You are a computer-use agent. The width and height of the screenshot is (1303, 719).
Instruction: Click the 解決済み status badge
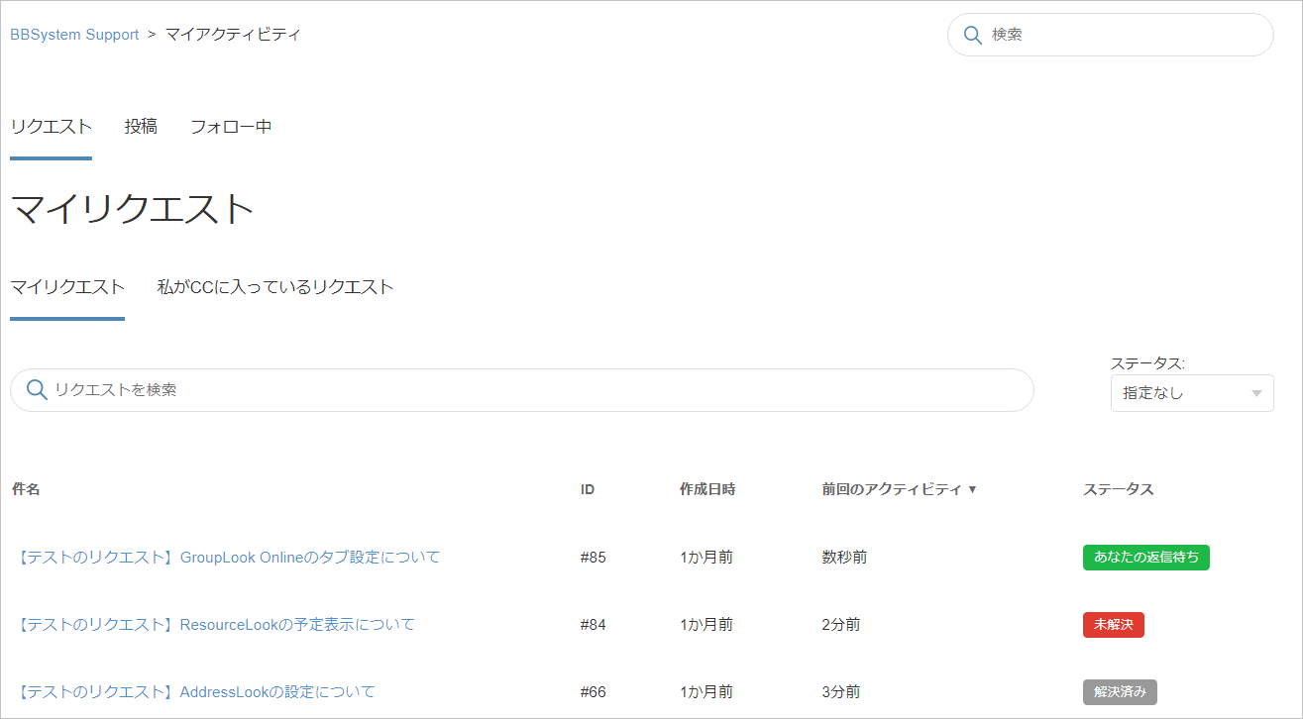click(x=1120, y=692)
